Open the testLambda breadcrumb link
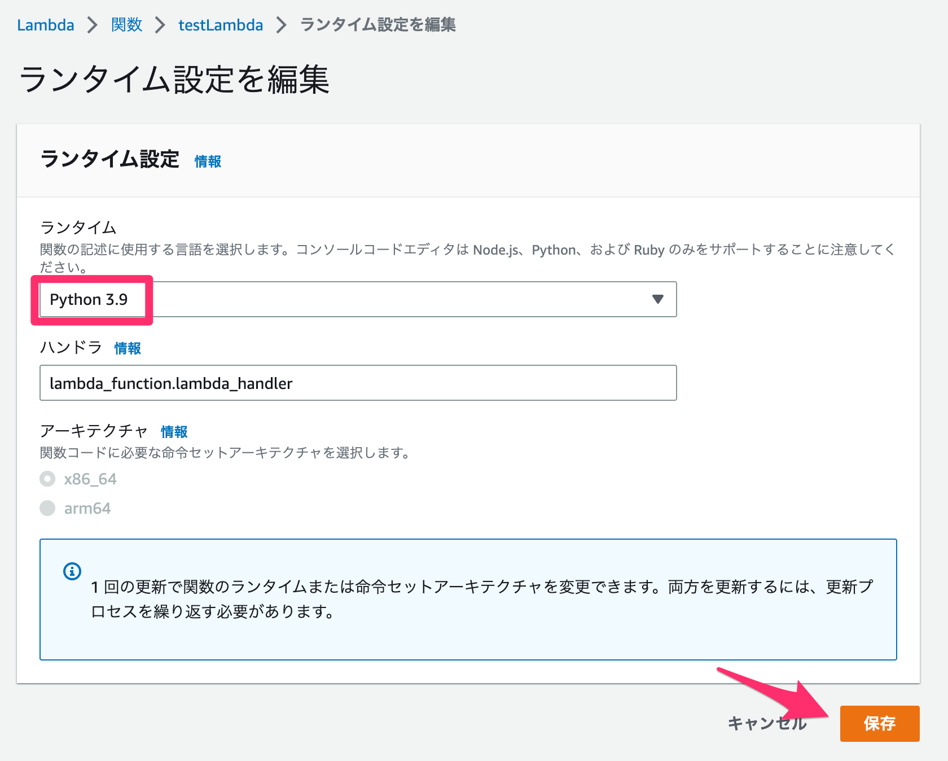 pos(221,25)
